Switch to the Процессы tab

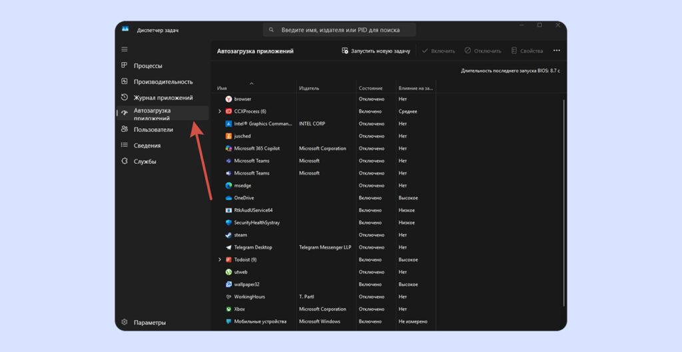click(163, 66)
